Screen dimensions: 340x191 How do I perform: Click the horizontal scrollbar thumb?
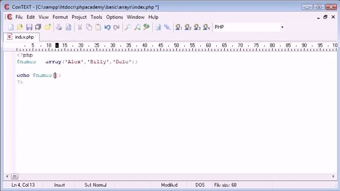pyautogui.click(x=15, y=177)
